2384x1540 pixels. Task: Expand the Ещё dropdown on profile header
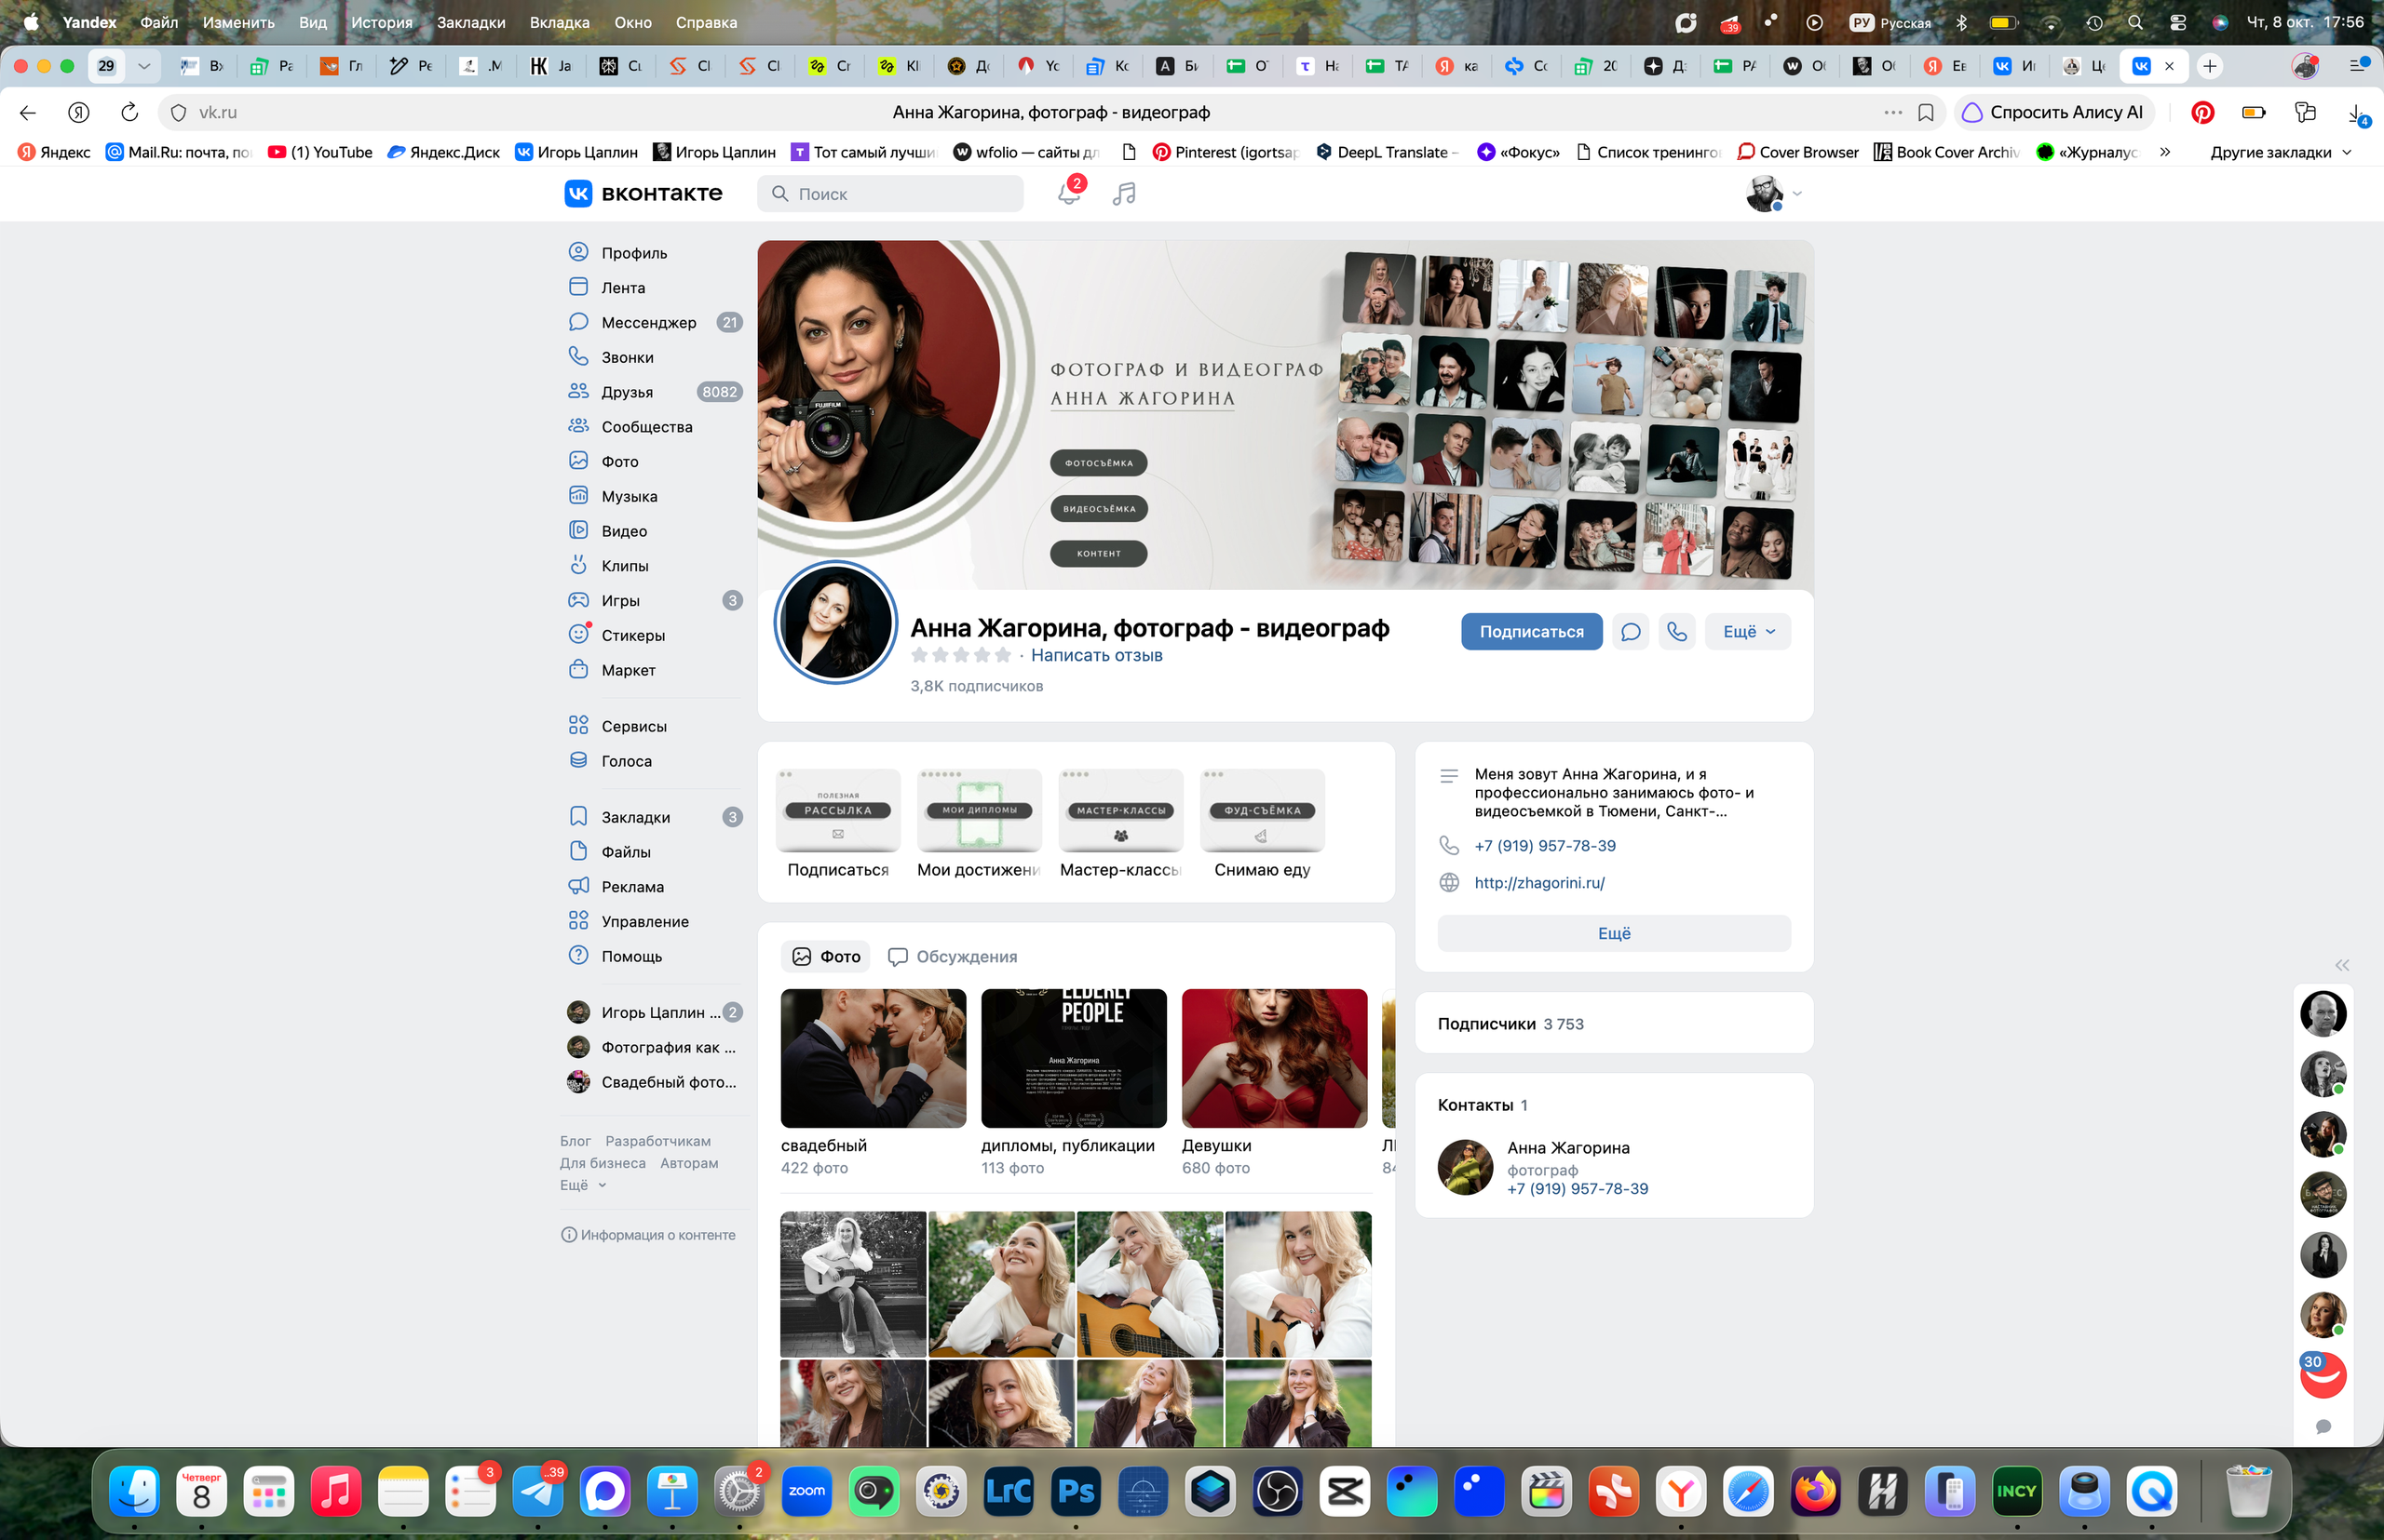pos(1749,632)
